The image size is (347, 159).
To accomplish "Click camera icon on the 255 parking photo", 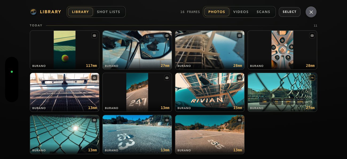I will coord(239,120).
